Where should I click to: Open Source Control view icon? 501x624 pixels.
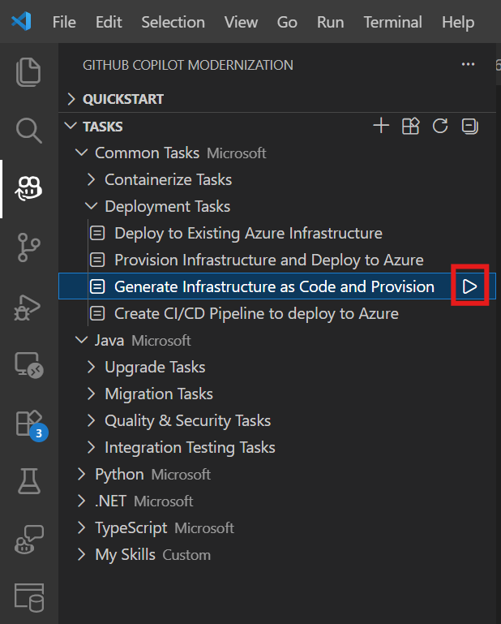click(28, 247)
